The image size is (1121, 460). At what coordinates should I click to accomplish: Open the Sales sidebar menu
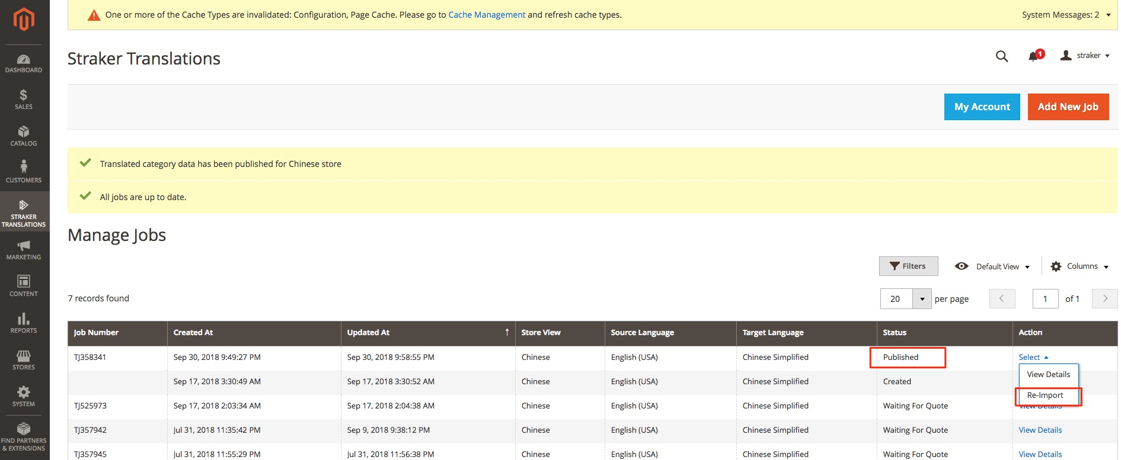(24, 99)
